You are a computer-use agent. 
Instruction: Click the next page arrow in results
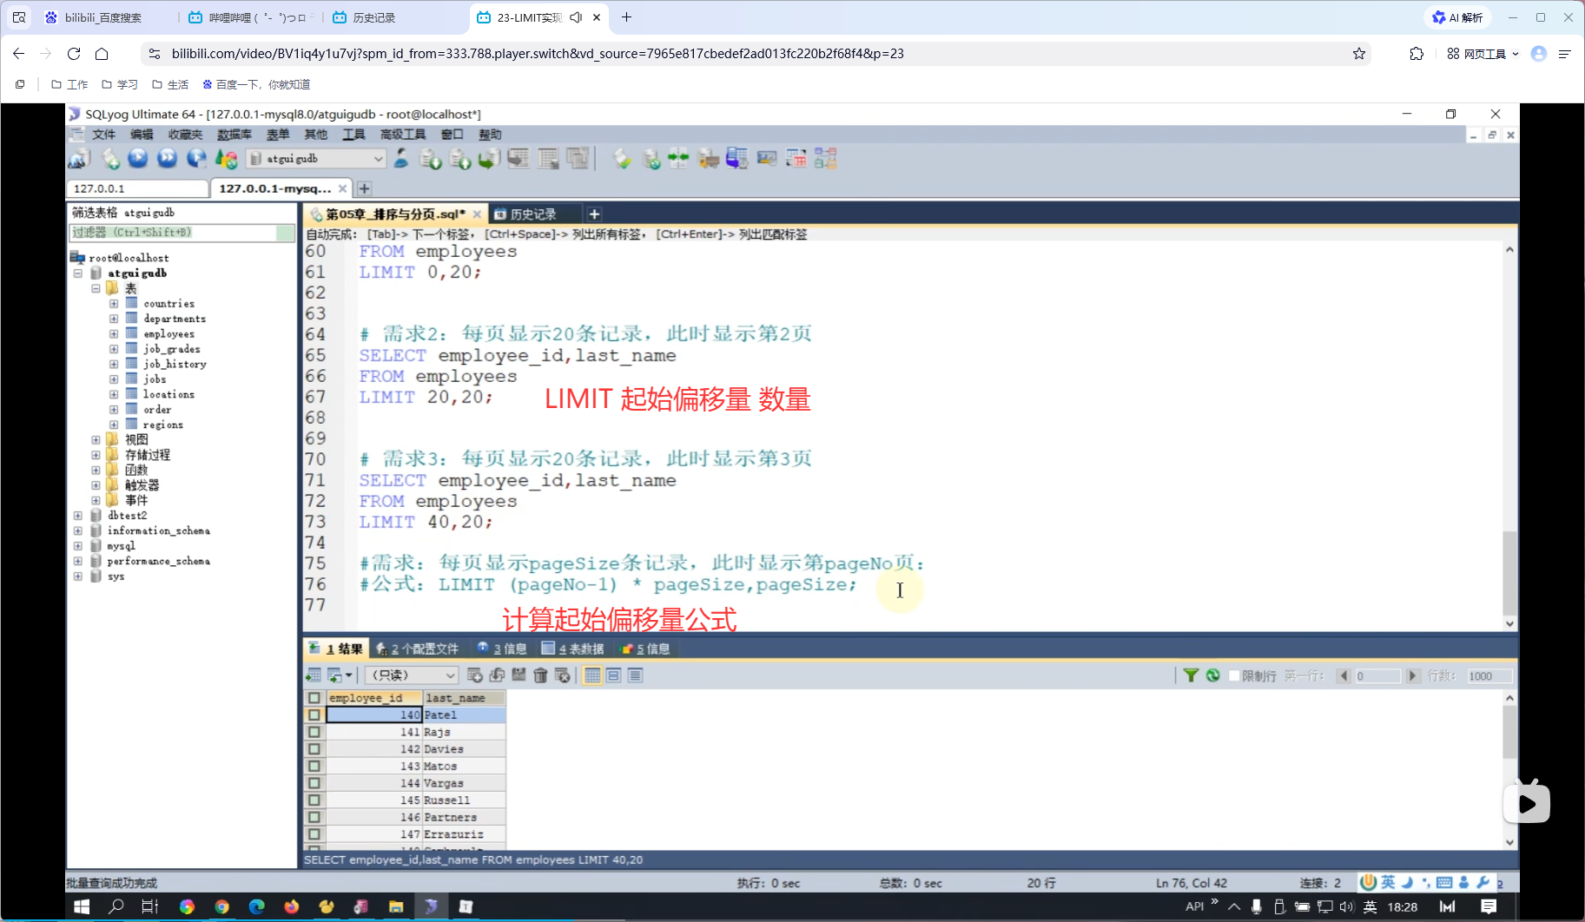point(1412,675)
